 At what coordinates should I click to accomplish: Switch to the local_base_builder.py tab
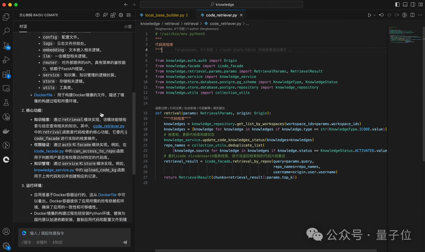point(164,15)
